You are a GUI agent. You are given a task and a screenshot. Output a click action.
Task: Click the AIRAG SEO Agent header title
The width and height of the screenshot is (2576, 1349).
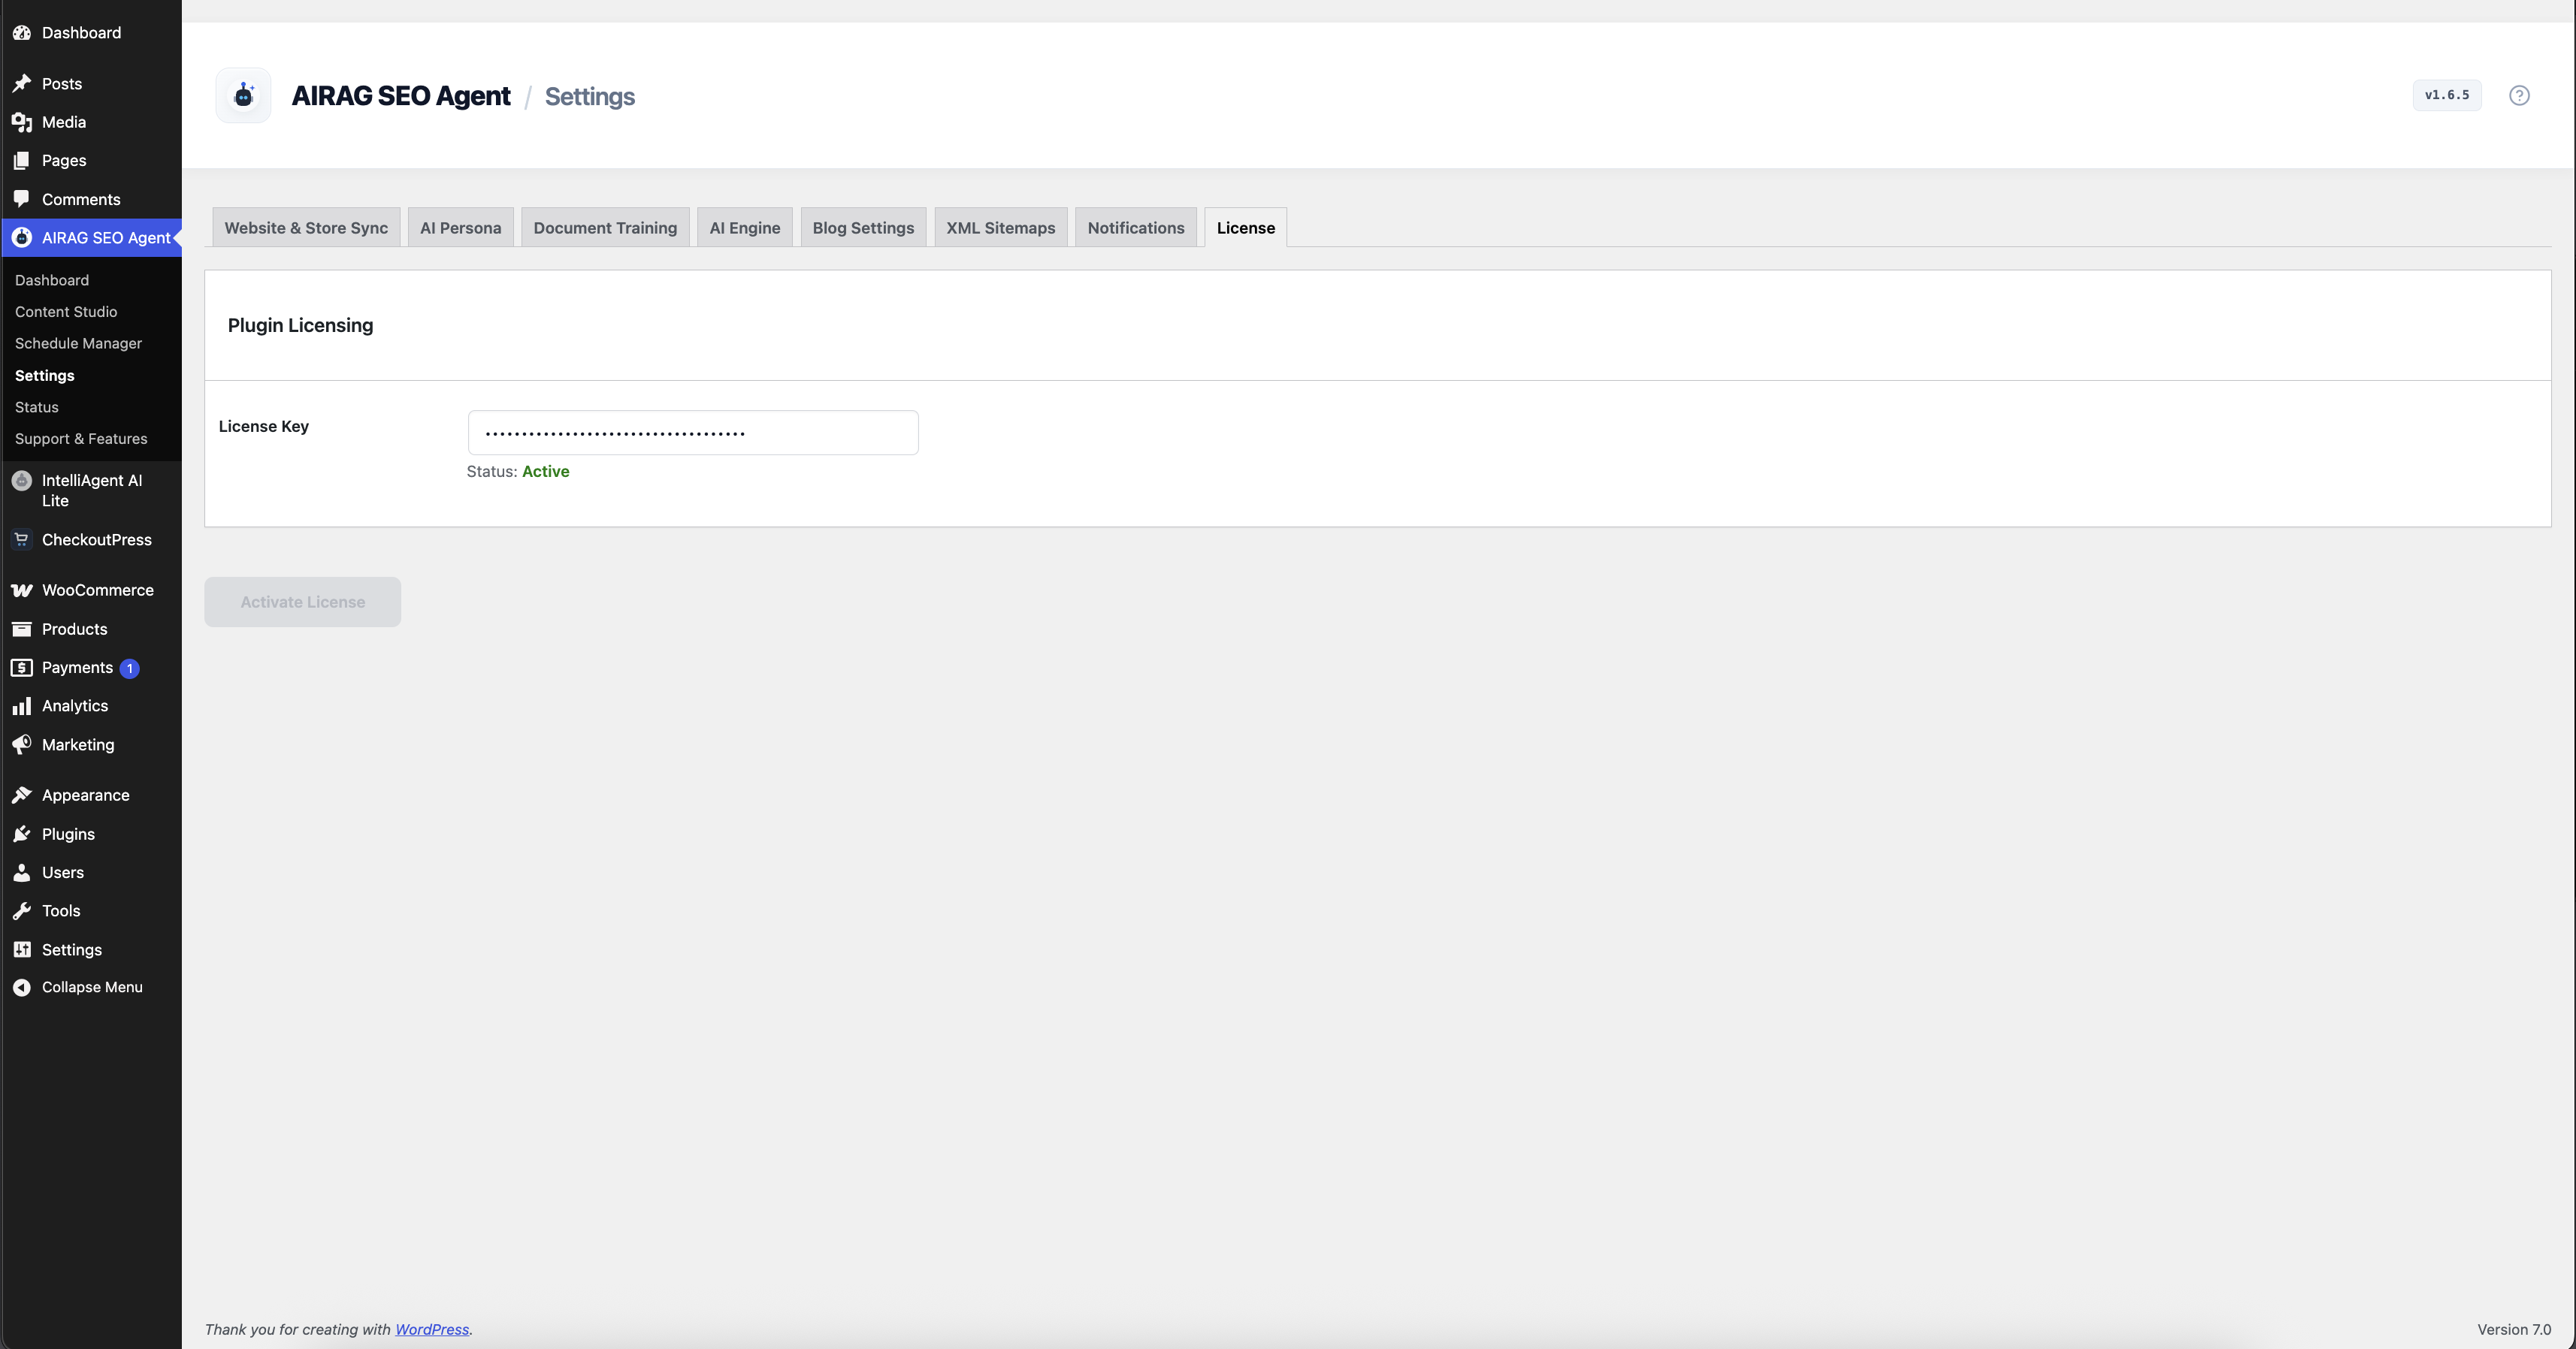click(401, 96)
